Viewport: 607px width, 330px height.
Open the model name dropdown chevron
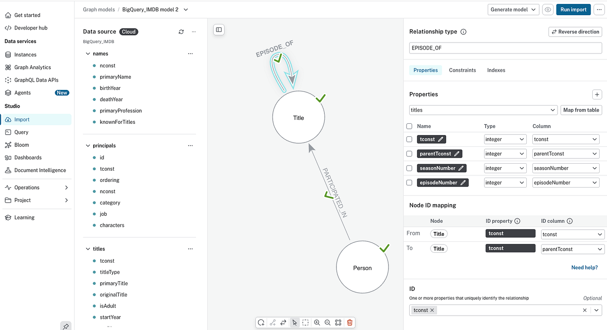coord(186,10)
